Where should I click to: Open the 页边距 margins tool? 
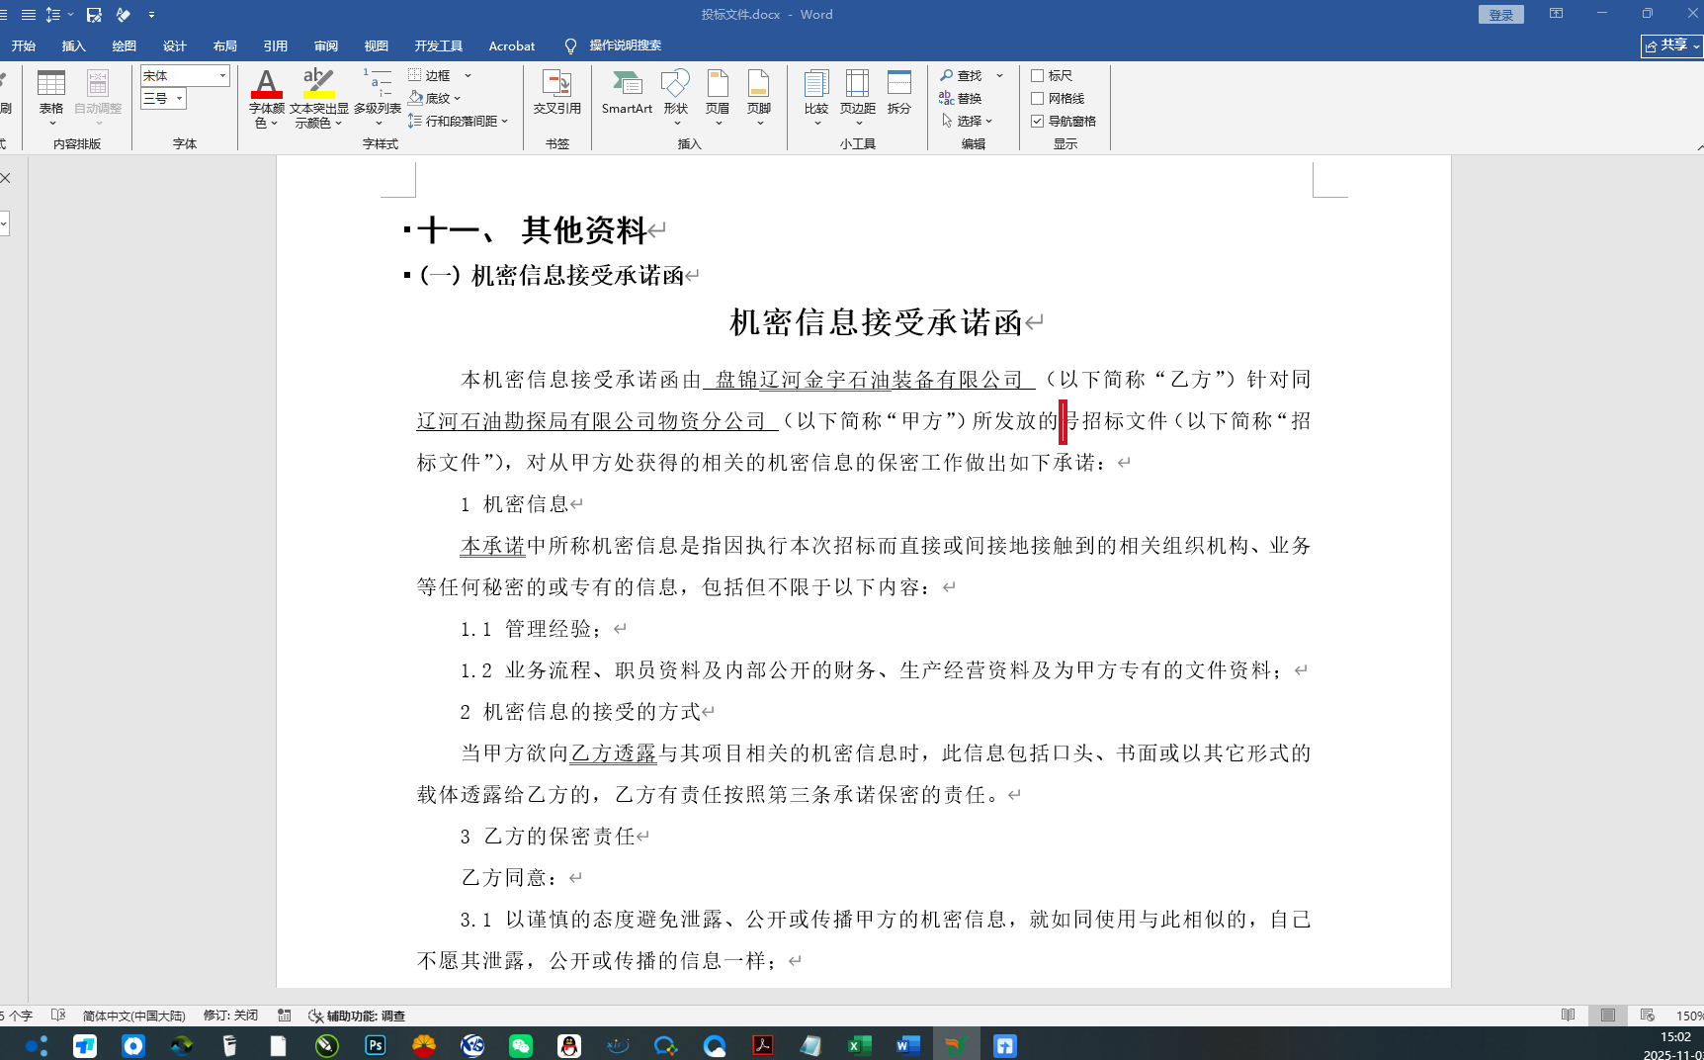tap(858, 97)
